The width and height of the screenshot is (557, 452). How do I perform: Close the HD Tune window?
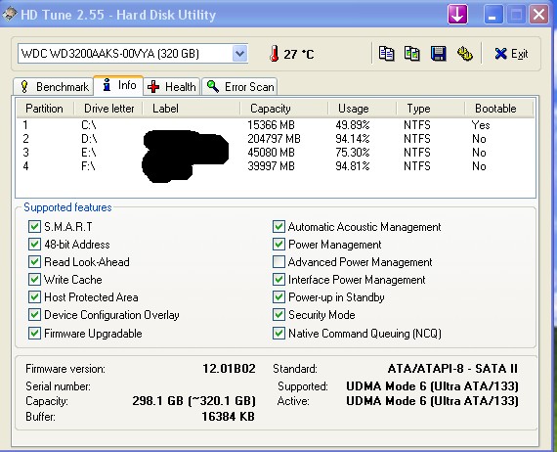pyautogui.click(x=538, y=15)
